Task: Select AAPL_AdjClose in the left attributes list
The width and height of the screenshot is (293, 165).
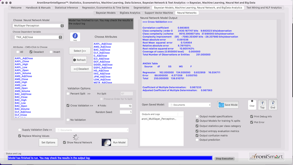Action: 24,58
